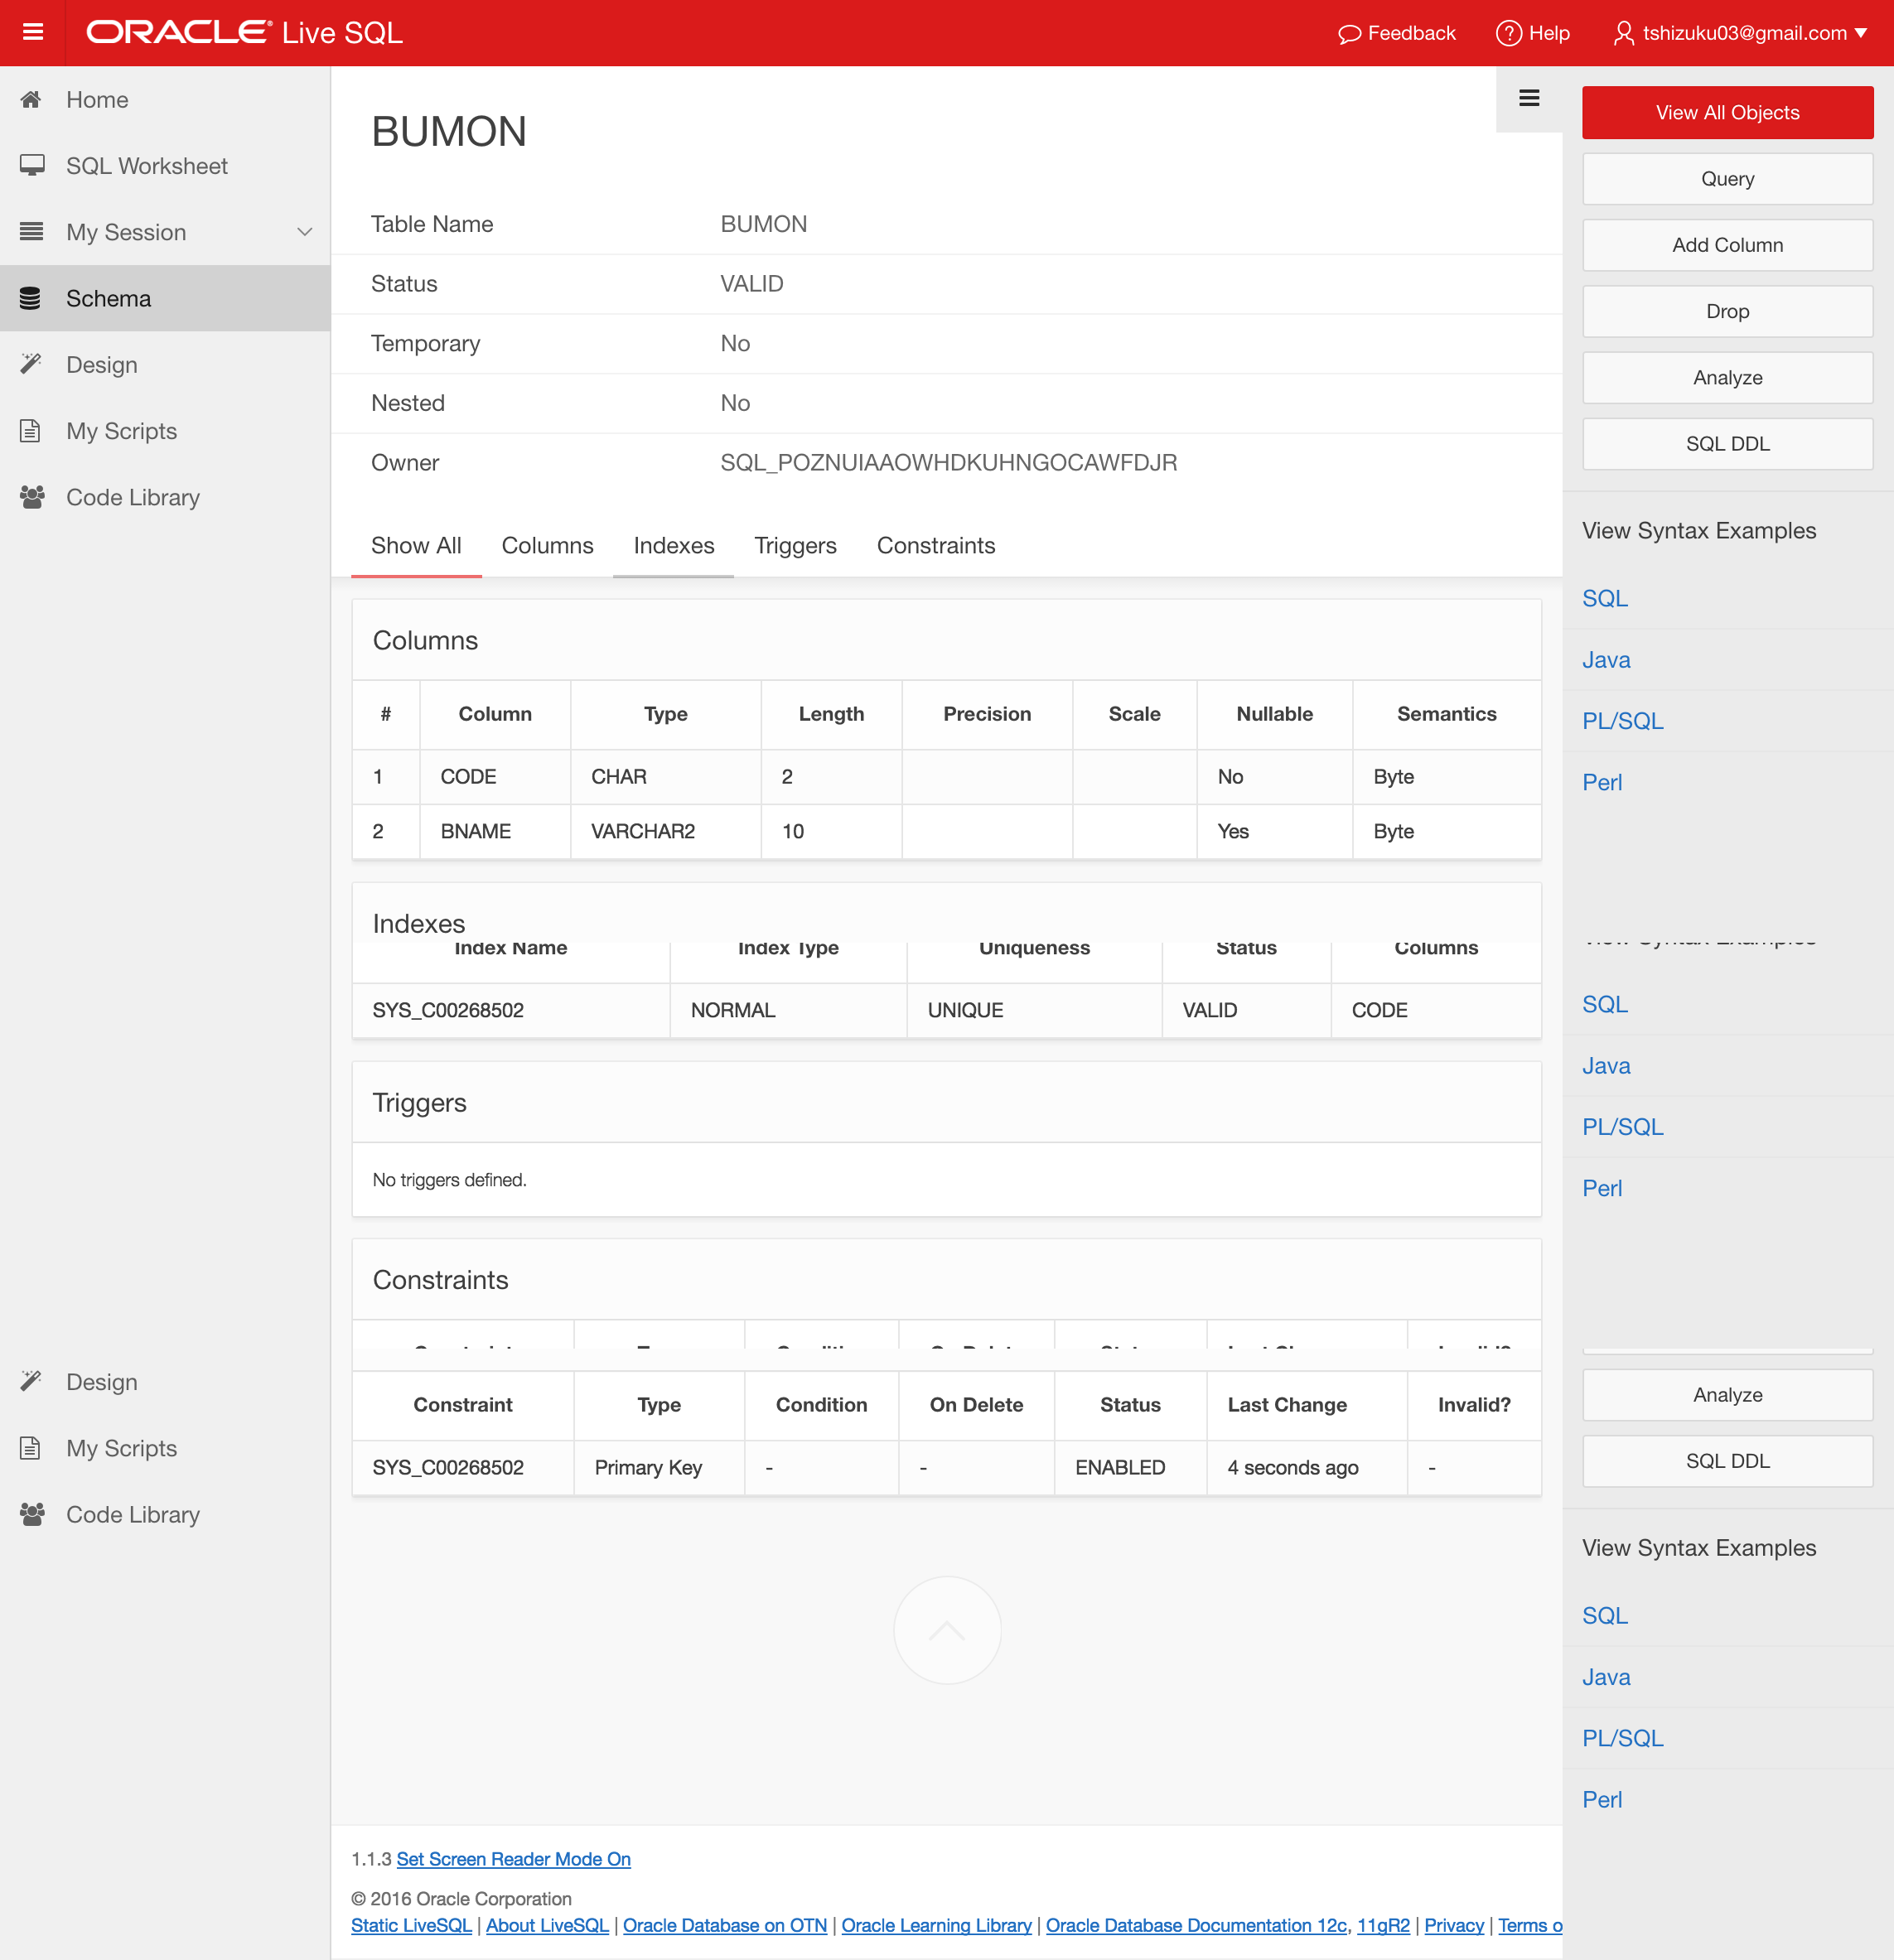Switch to the Constraints tab
Image resolution: width=1894 pixels, height=1960 pixels.
[936, 546]
